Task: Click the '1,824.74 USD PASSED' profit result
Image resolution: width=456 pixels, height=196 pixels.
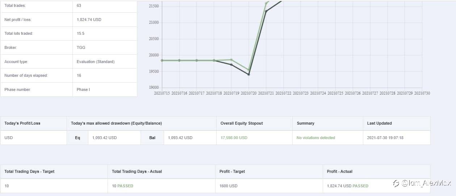Action: pyautogui.click(x=348, y=186)
